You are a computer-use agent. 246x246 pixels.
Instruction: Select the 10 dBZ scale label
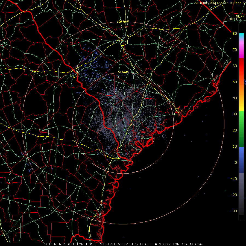[x=235, y=147]
